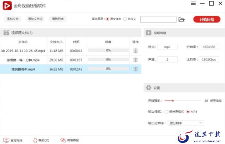This screenshot has height=144, width=225.
Task: Click the output directory path field
Action: (x=158, y=19)
